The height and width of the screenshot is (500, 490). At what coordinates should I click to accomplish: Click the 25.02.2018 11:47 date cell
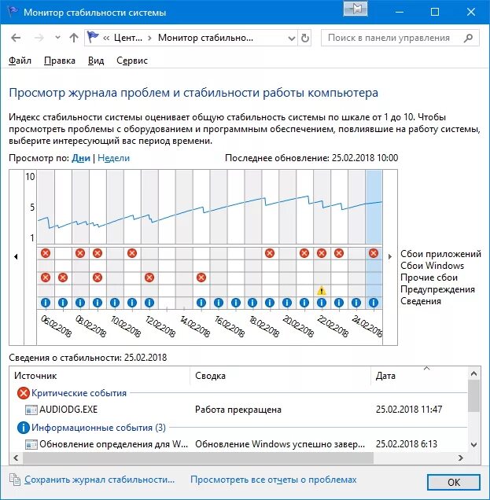pos(409,410)
